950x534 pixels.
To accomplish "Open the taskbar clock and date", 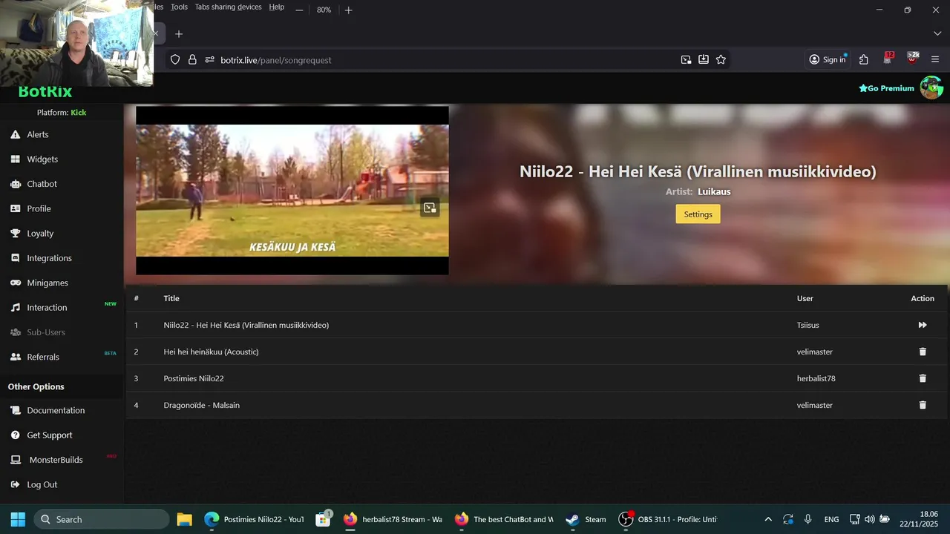I will click(920, 519).
